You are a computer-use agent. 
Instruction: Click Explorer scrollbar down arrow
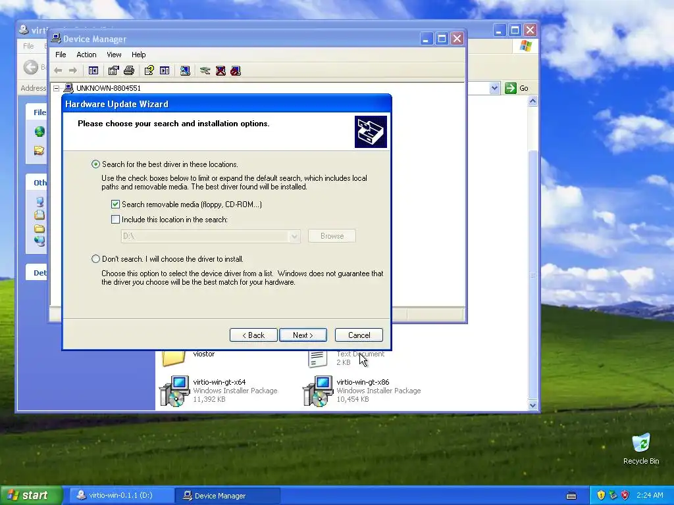pyautogui.click(x=533, y=405)
